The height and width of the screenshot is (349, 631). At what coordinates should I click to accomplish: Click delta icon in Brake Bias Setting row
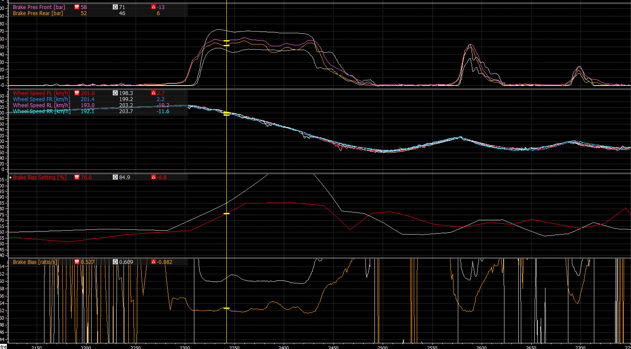(x=153, y=178)
